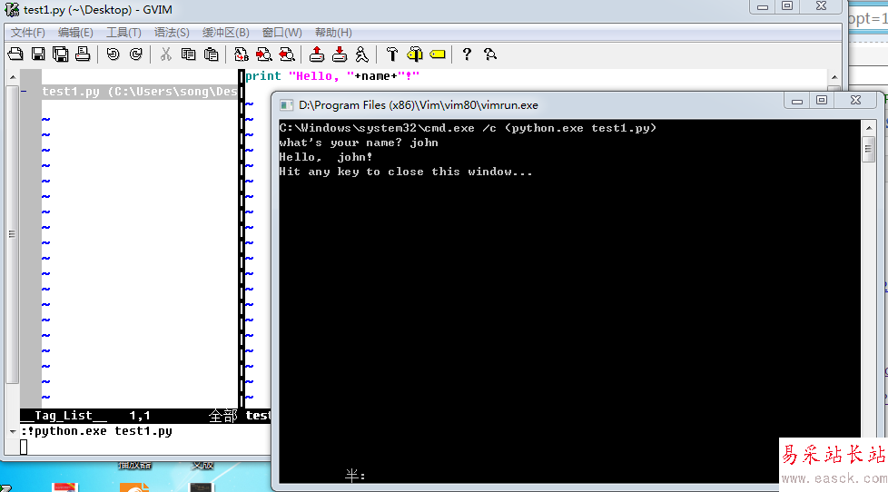Click the vimrun.exe window system icon

pyautogui.click(x=287, y=105)
